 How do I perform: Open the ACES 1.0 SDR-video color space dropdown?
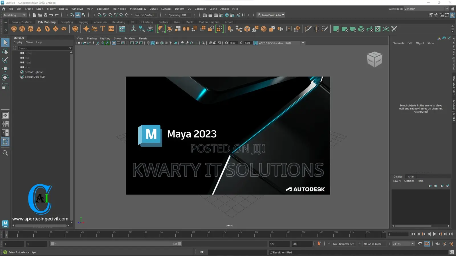[x=282, y=43]
